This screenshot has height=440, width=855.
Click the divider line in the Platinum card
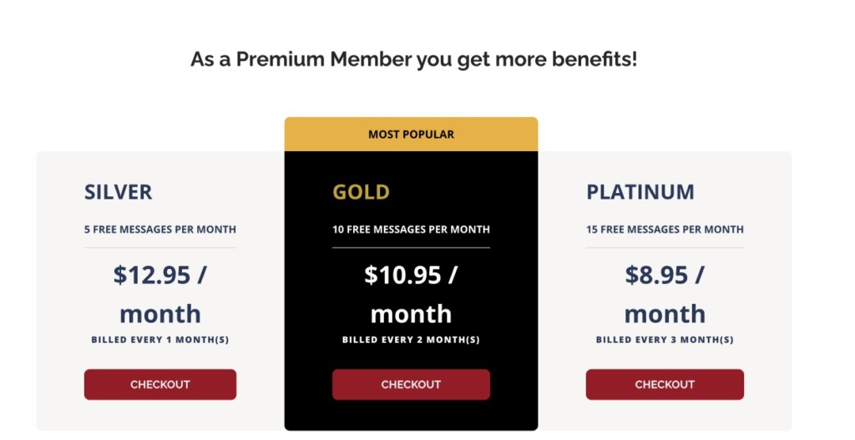pyautogui.click(x=665, y=248)
